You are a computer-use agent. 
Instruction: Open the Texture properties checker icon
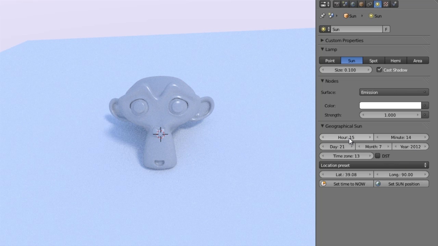pos(386,4)
